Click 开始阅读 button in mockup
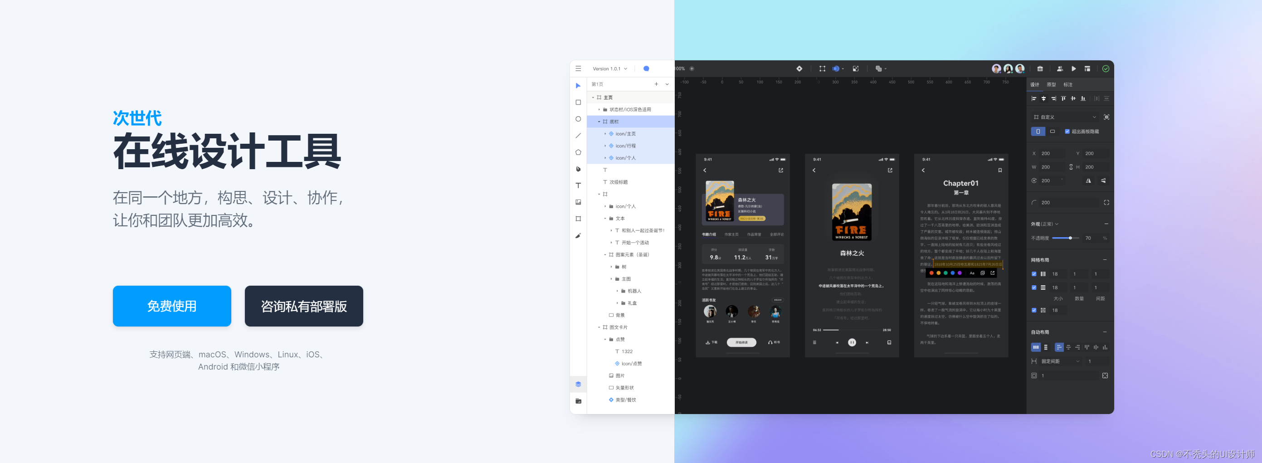This screenshot has height=463, width=1262. 741,342
